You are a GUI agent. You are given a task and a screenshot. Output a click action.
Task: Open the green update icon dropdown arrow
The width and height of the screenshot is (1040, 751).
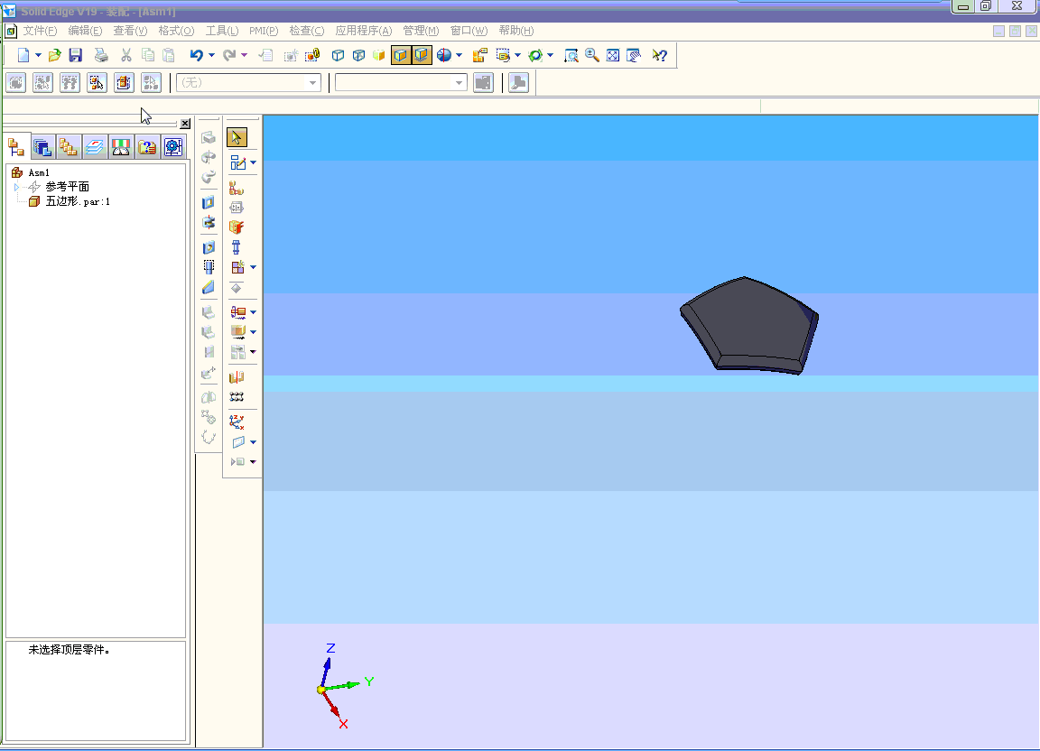(x=550, y=55)
